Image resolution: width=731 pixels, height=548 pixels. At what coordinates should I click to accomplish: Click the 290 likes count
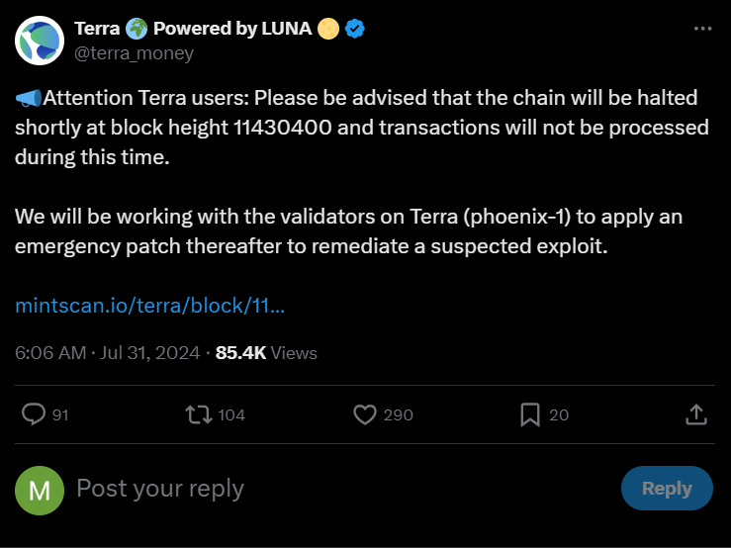398,415
